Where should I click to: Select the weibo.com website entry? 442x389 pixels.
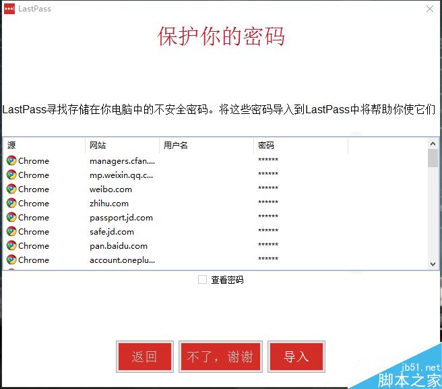coord(110,189)
